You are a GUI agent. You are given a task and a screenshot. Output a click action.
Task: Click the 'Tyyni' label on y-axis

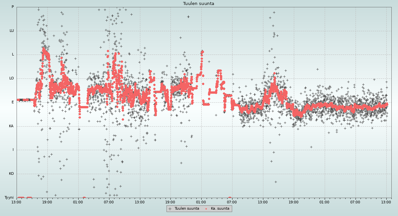point(9,198)
